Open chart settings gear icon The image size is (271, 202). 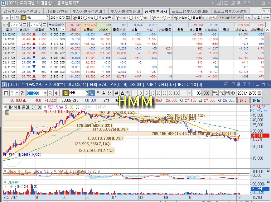(x=233, y=93)
